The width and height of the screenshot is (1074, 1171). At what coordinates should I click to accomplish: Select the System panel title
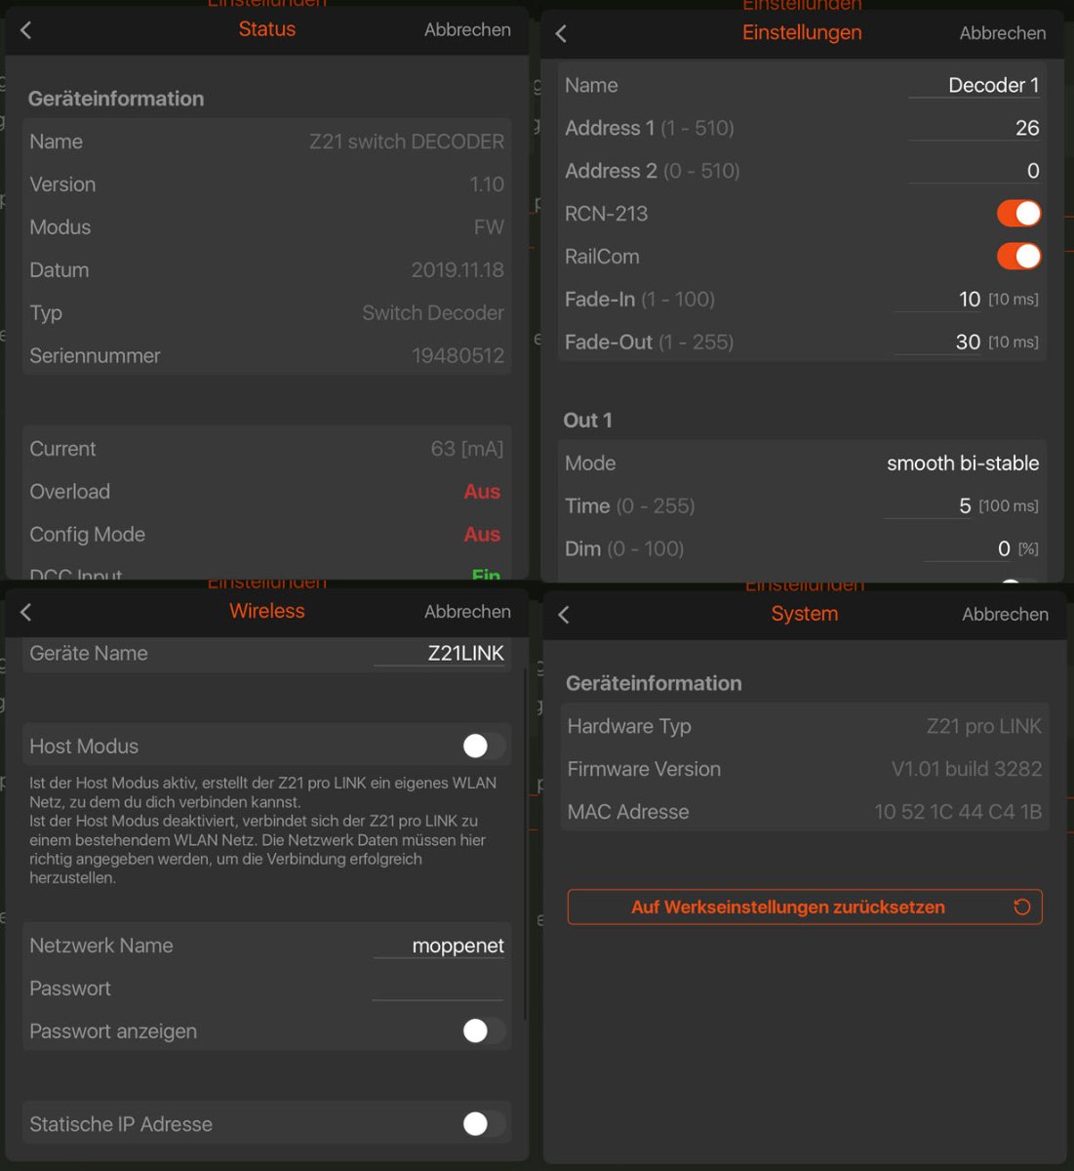[x=805, y=614]
